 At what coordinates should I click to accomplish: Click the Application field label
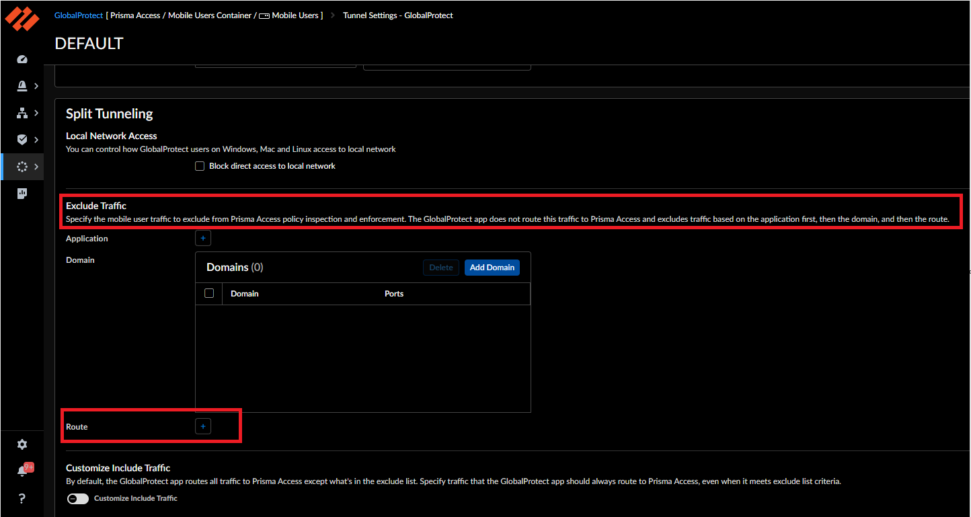pos(87,239)
